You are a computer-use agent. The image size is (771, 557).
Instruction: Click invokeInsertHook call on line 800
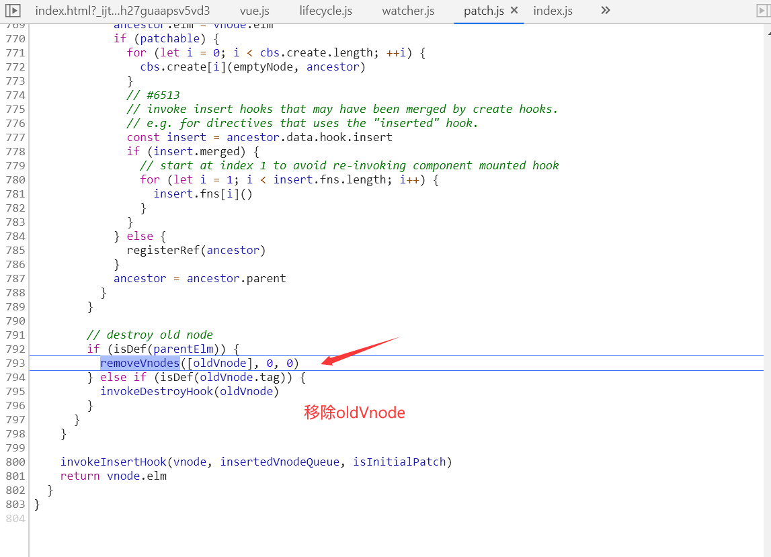pyautogui.click(x=113, y=462)
